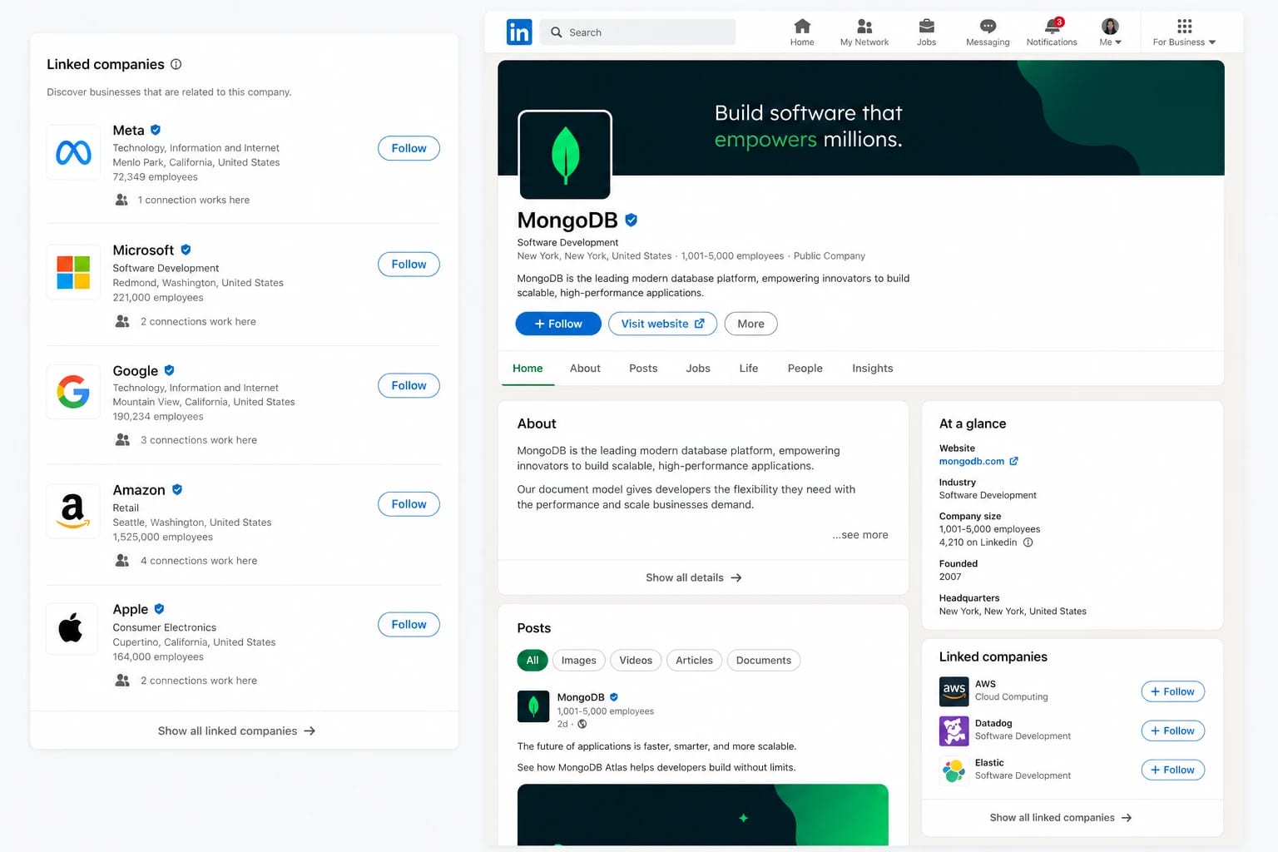Filter posts by Documents
Image resolution: width=1278 pixels, height=852 pixels.
point(764,661)
